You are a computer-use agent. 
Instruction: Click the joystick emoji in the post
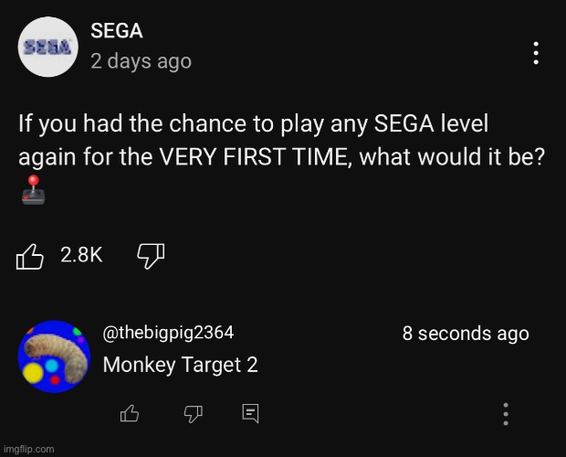tap(30, 190)
